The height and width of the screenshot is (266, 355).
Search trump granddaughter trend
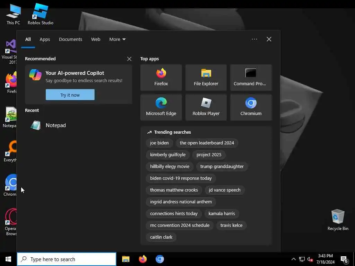(222, 167)
